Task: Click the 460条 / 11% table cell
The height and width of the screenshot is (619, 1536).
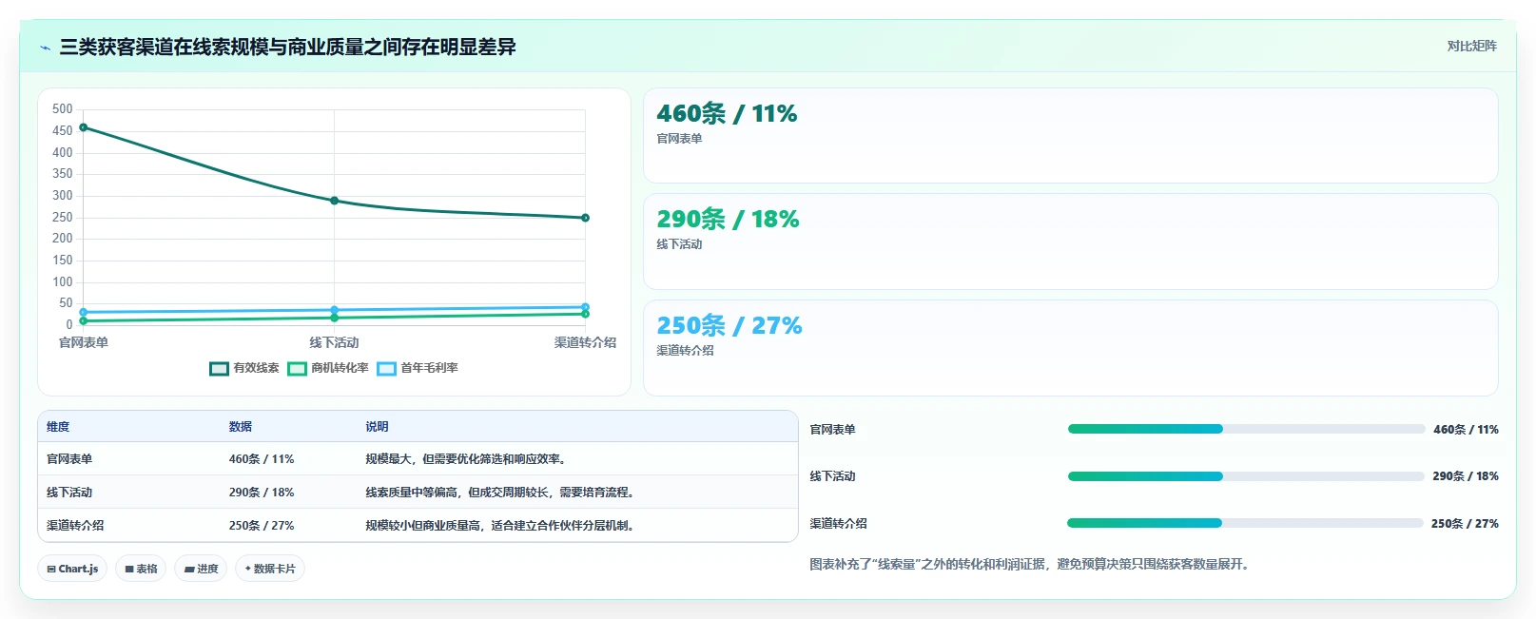Action: (x=262, y=459)
